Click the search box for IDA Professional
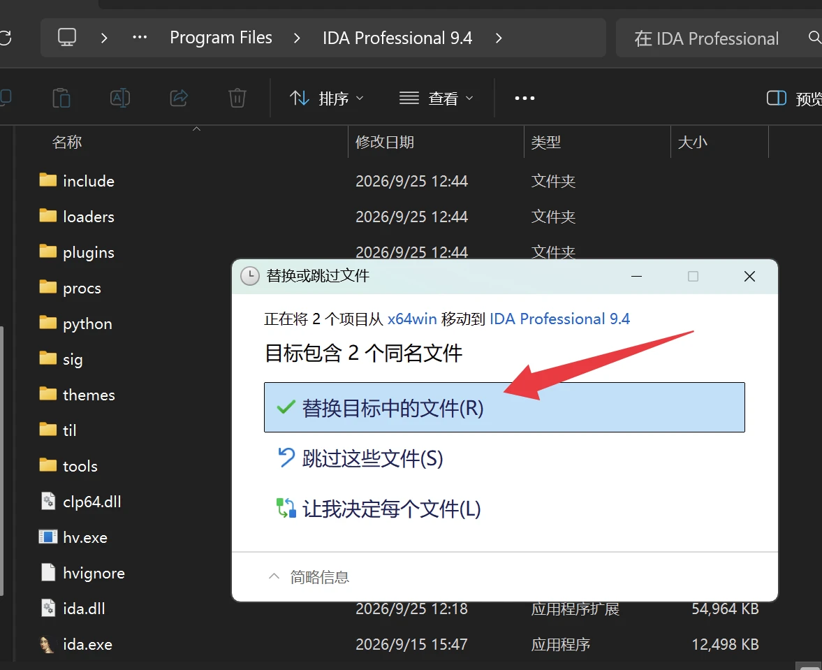The image size is (822, 670). pos(719,38)
